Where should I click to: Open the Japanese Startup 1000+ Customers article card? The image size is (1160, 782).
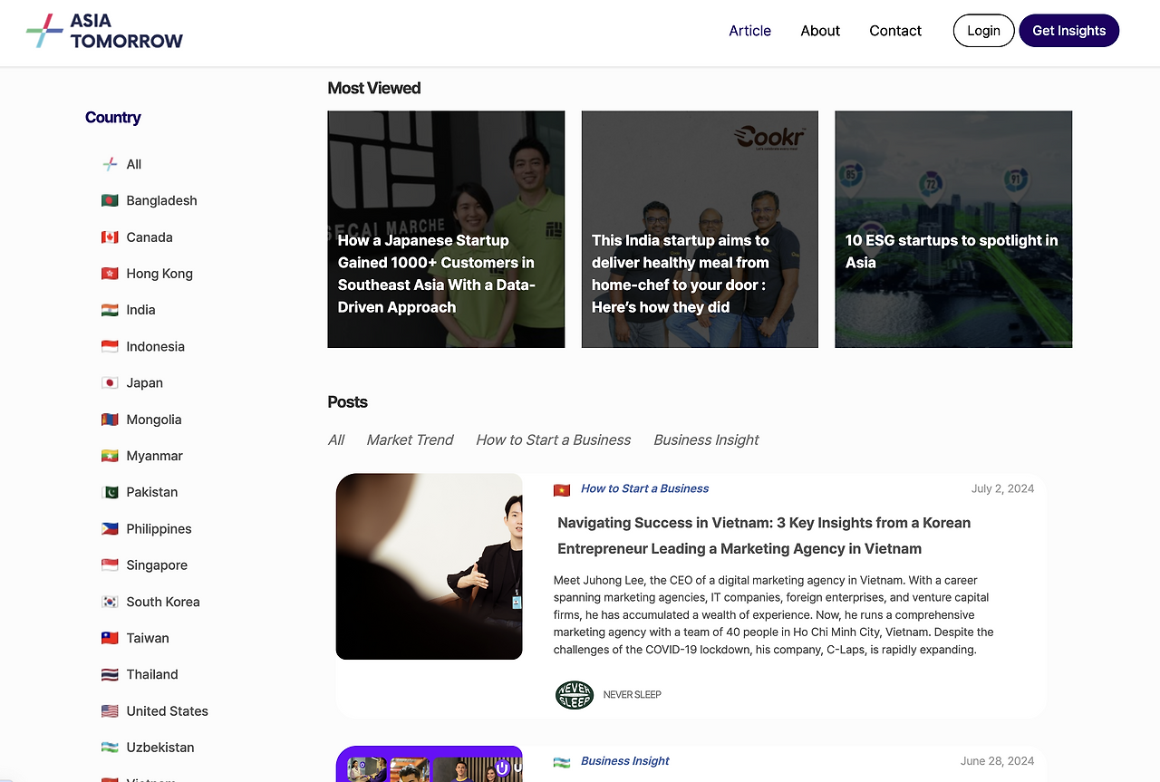(x=446, y=229)
